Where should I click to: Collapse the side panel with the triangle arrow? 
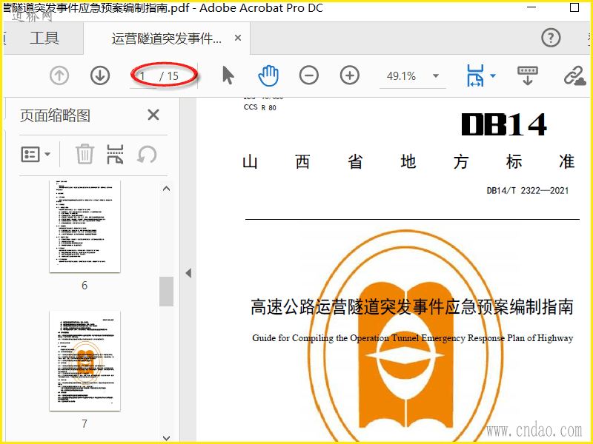(188, 273)
